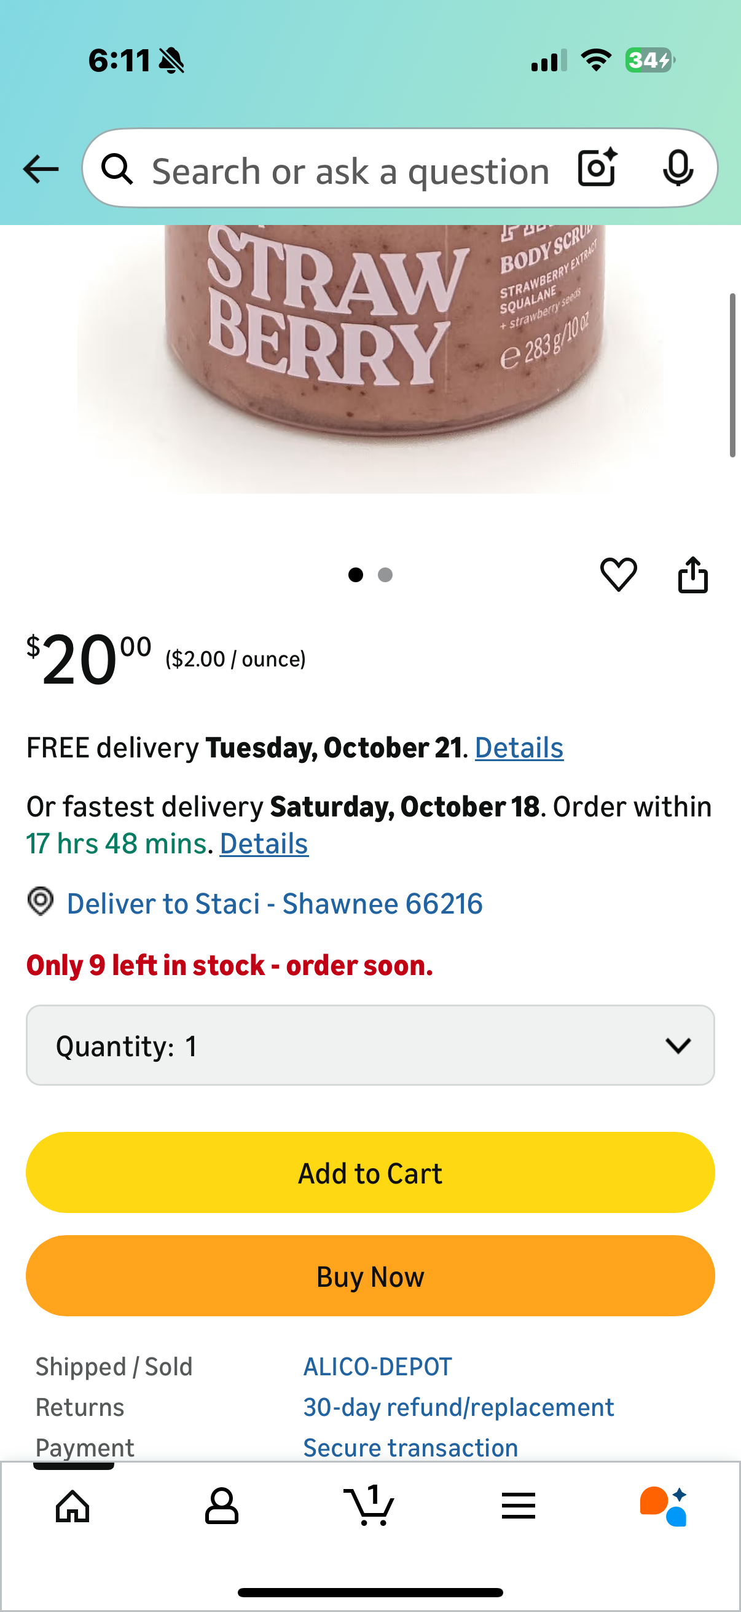
Task: Launch the Rufus AI assistant icon
Action: tap(664, 1506)
